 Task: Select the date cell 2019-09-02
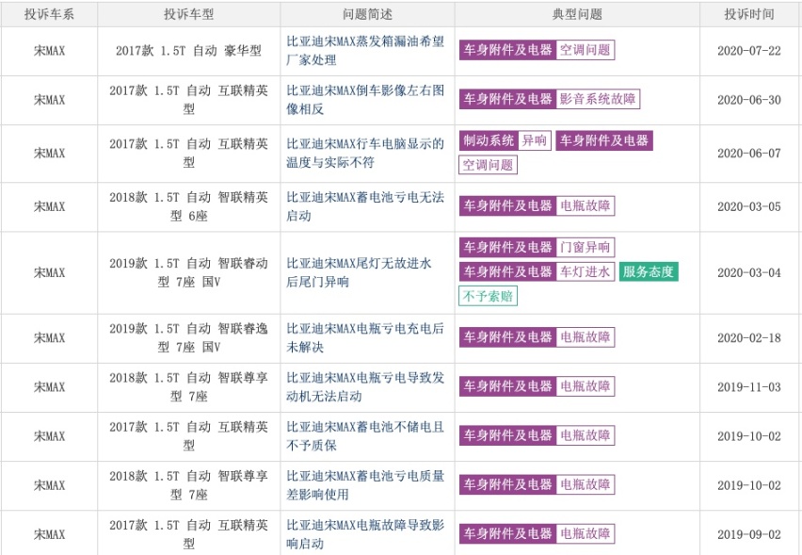pos(748,534)
